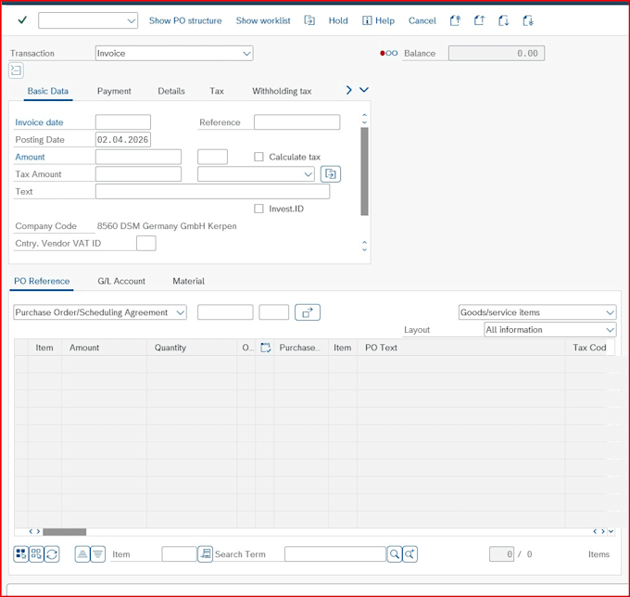The image size is (630, 597).
Task: Open the Tax tab
Action: click(x=217, y=91)
